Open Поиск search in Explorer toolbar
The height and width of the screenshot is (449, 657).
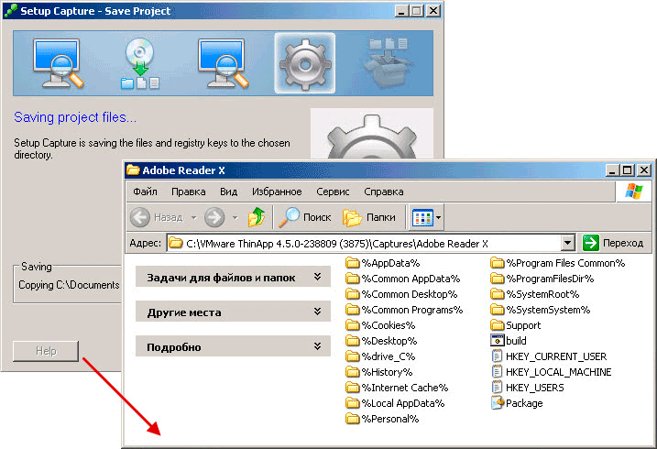(304, 217)
